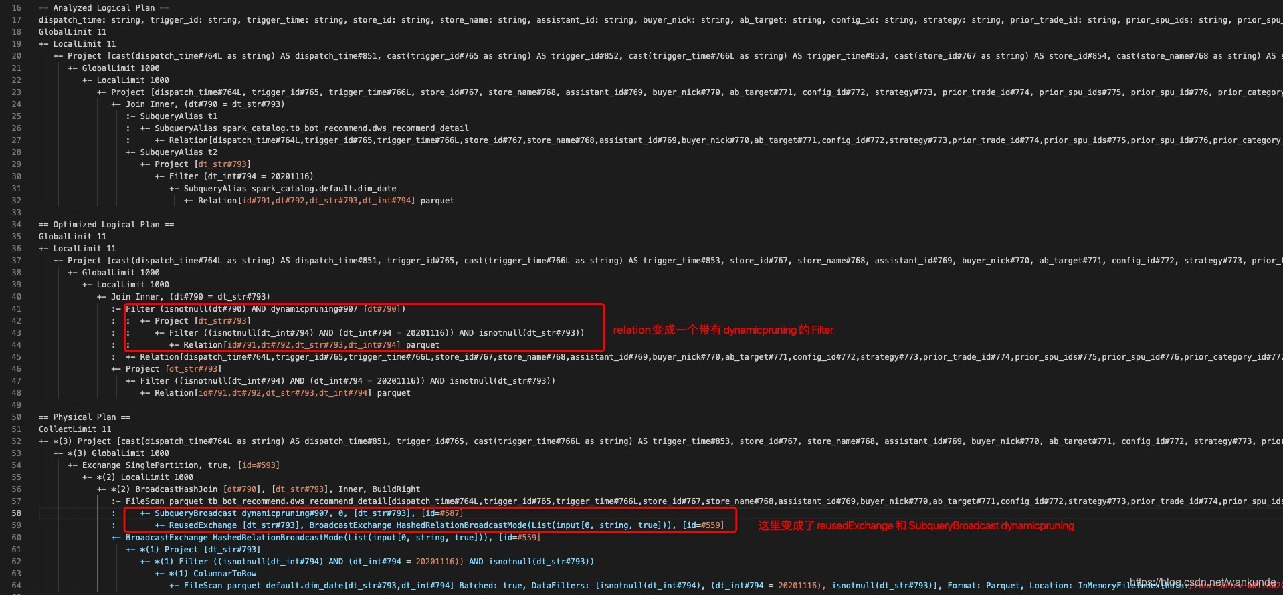The image size is (1283, 595).
Task: Click 'Project [dt_str#793]' on line 46
Action: tap(174, 369)
